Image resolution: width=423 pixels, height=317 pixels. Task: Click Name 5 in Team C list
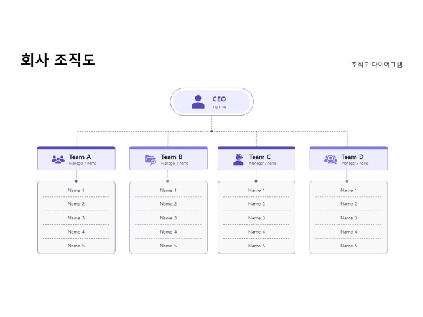click(x=256, y=246)
